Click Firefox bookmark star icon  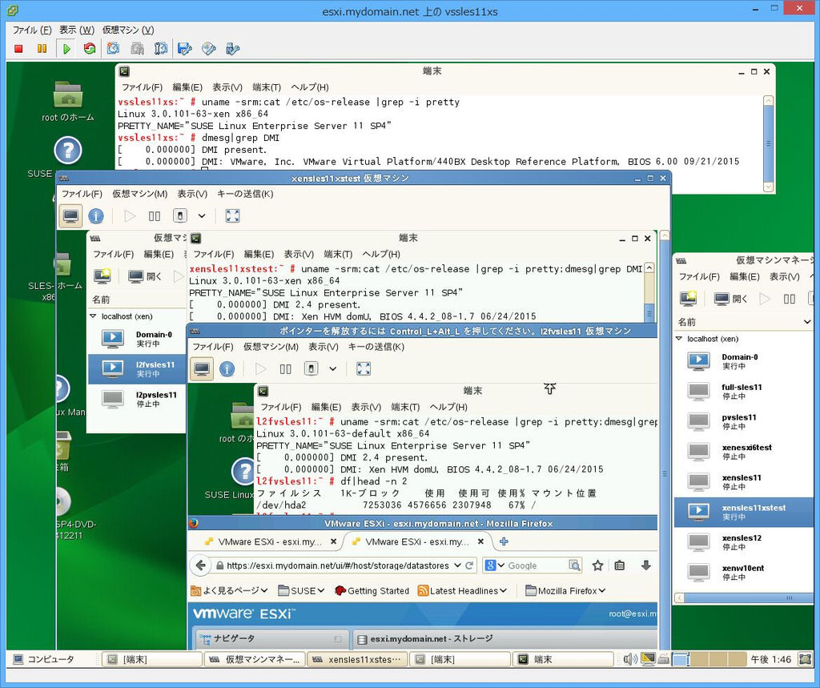[x=597, y=565]
